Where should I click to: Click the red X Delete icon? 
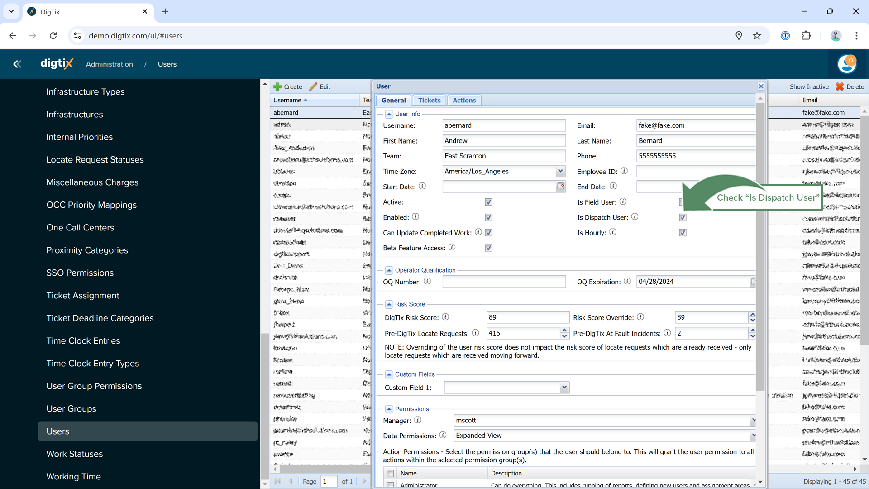(x=840, y=86)
